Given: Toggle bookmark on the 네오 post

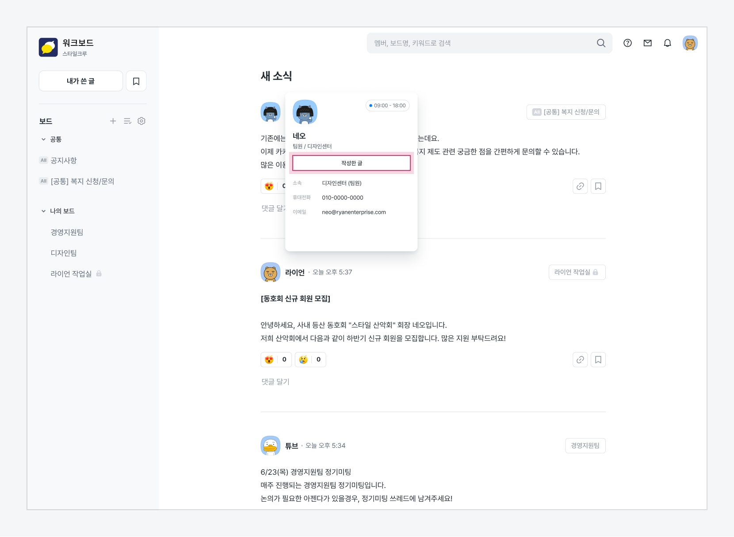Looking at the screenshot, I should 598,186.
